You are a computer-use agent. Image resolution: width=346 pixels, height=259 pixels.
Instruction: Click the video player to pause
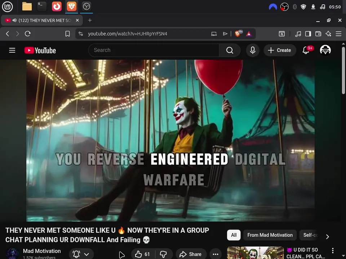pyautogui.click(x=170, y=141)
